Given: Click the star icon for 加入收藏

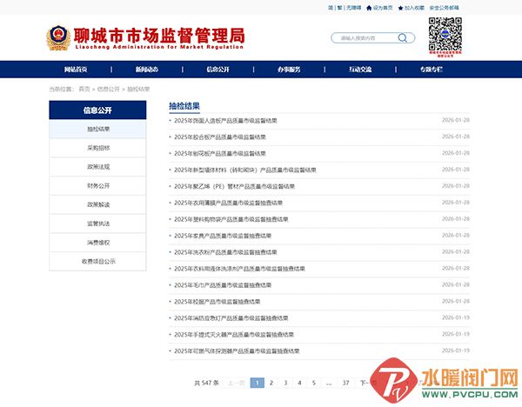Looking at the screenshot, I should 401,7.
